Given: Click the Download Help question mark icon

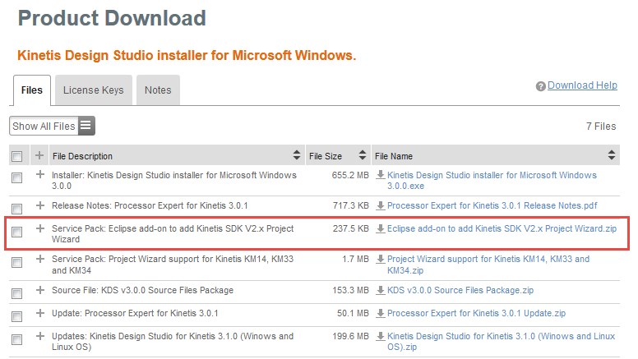Looking at the screenshot, I should [x=541, y=86].
